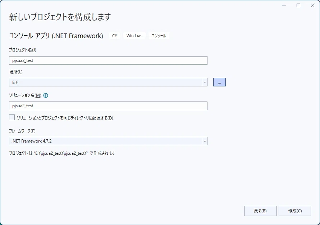Click the solution name info icon
This screenshot has width=320, height=225.
[46, 95]
